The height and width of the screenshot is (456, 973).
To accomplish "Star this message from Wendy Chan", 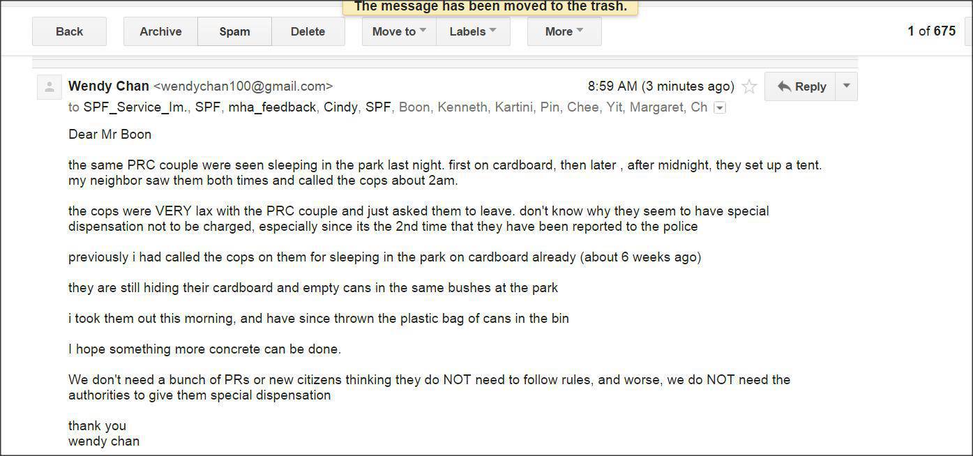I will click(x=749, y=86).
